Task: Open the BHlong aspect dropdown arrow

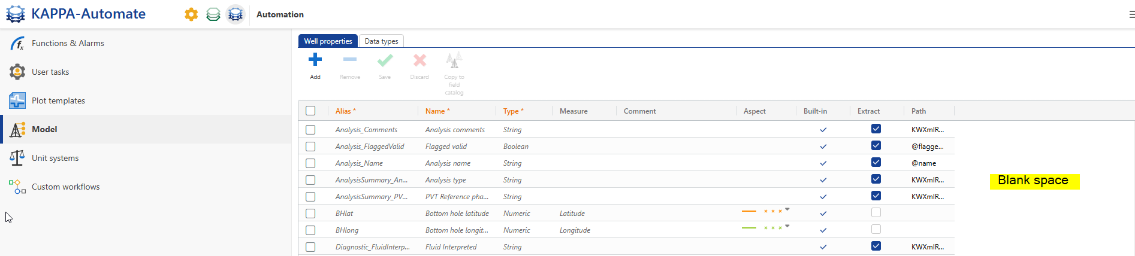Action: (x=787, y=226)
